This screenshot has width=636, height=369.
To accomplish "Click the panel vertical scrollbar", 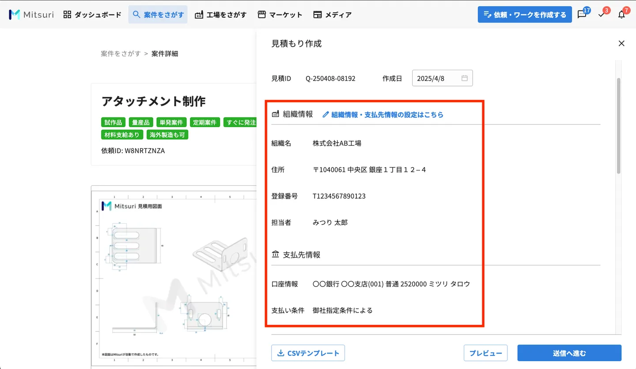I will coord(618,126).
